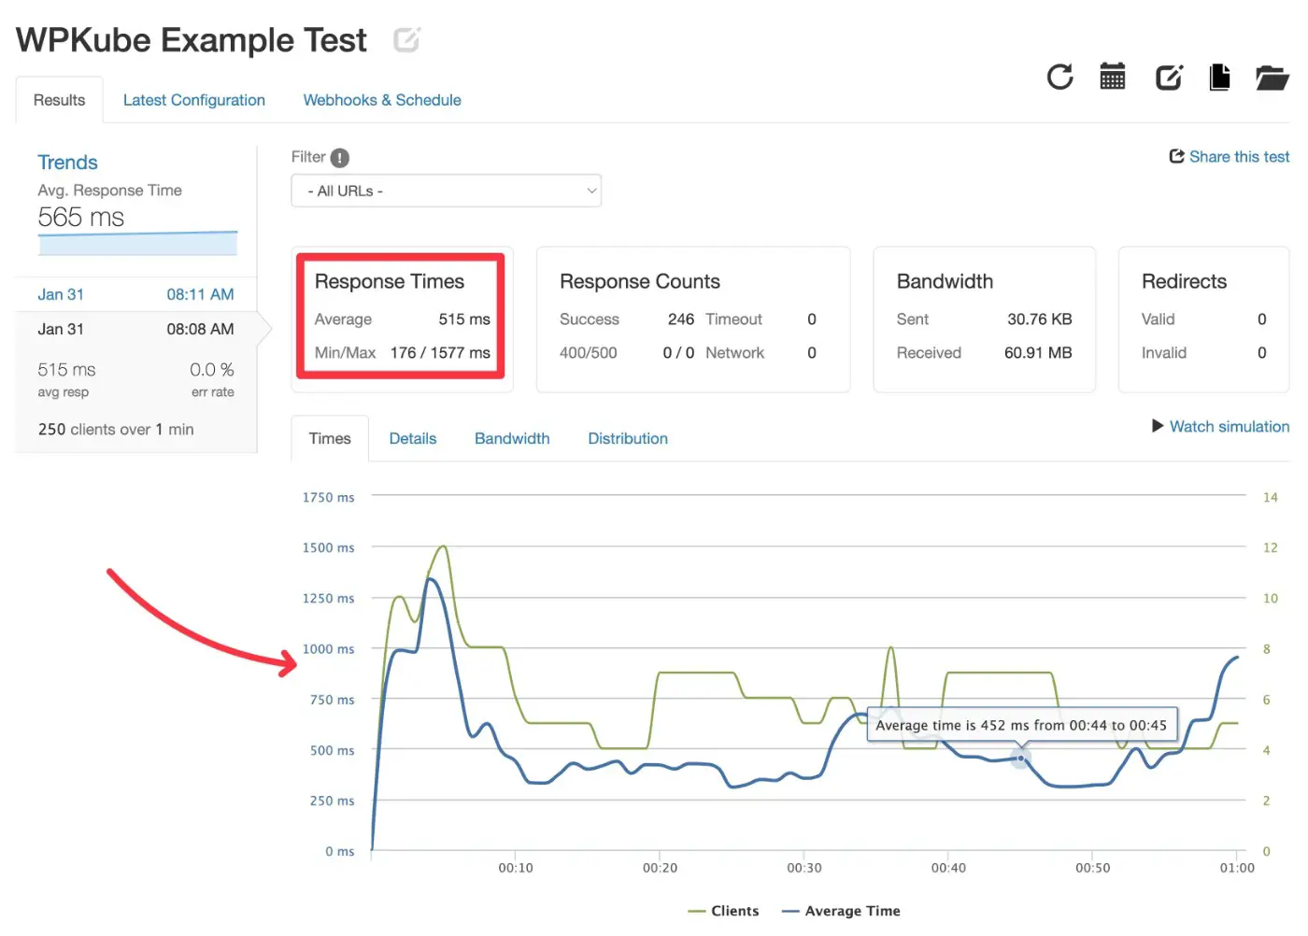Click the Filter info icon
This screenshot has width=1308, height=936.
340,158
